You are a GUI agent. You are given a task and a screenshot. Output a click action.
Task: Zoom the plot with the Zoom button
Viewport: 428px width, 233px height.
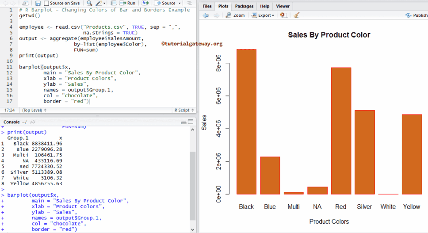[235, 15]
